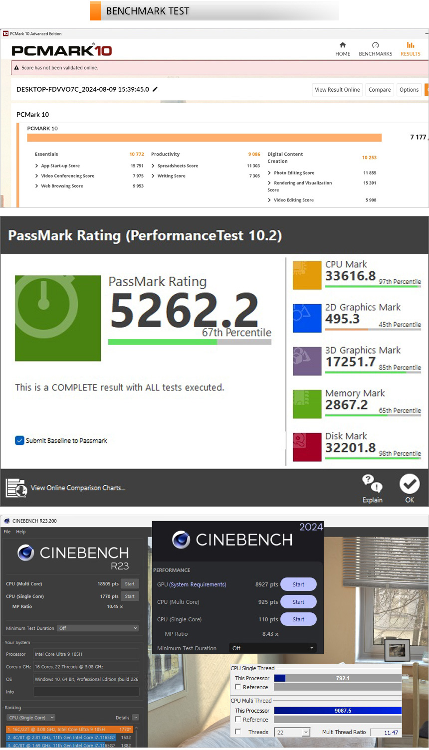Select Intel Core Ultra 9 185H ranking row
Viewport: 429px width, 750px height.
69,729
